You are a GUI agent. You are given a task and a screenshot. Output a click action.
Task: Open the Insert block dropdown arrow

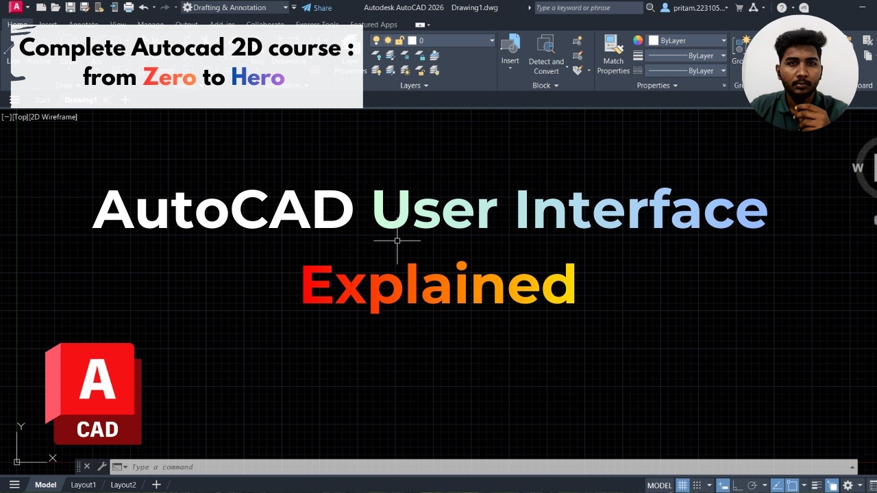click(x=510, y=68)
